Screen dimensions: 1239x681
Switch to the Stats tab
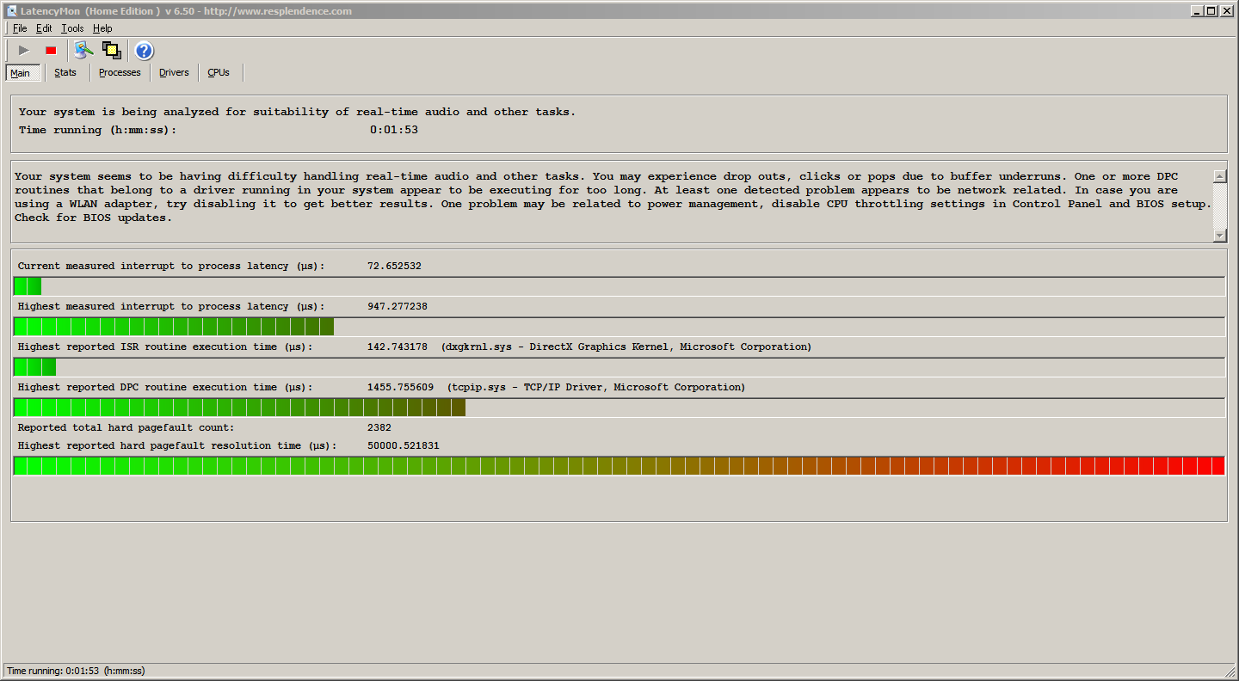pyautogui.click(x=65, y=72)
